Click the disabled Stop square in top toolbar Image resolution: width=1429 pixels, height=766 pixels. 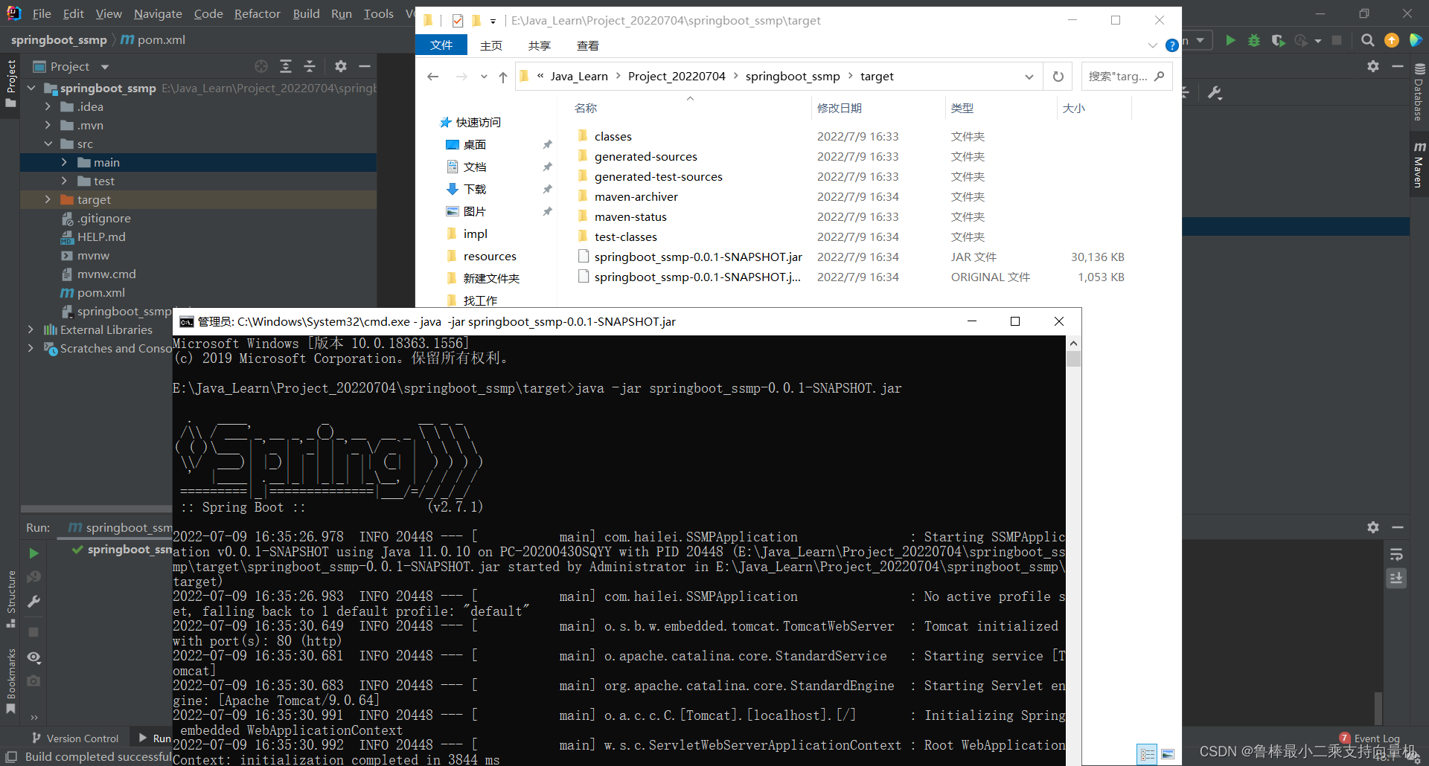point(1337,40)
